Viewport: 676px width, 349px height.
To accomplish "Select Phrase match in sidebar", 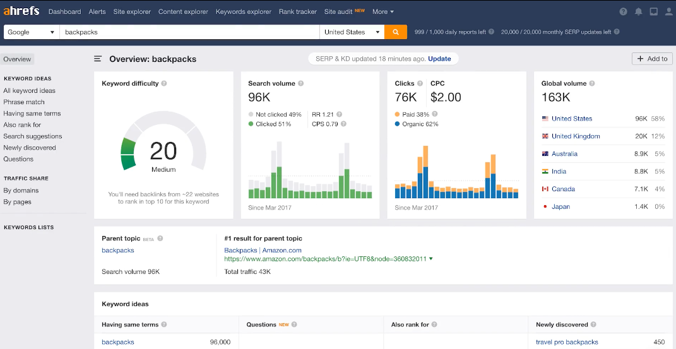I will pyautogui.click(x=24, y=102).
